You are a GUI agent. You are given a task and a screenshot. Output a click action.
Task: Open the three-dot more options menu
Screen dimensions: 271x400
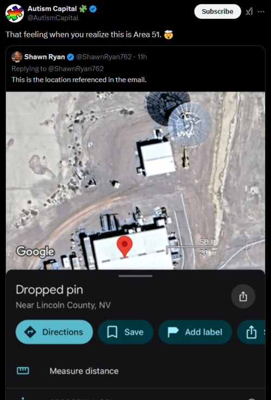(x=261, y=11)
